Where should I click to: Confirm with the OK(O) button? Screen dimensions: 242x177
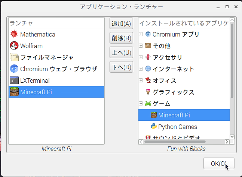[219, 164]
